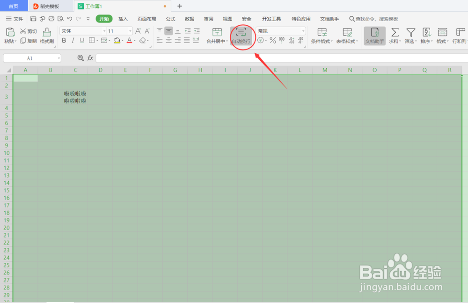Screen dimensions: 468x303
Task: Switch to the 插入 ribbon tab
Action: [x=123, y=19]
